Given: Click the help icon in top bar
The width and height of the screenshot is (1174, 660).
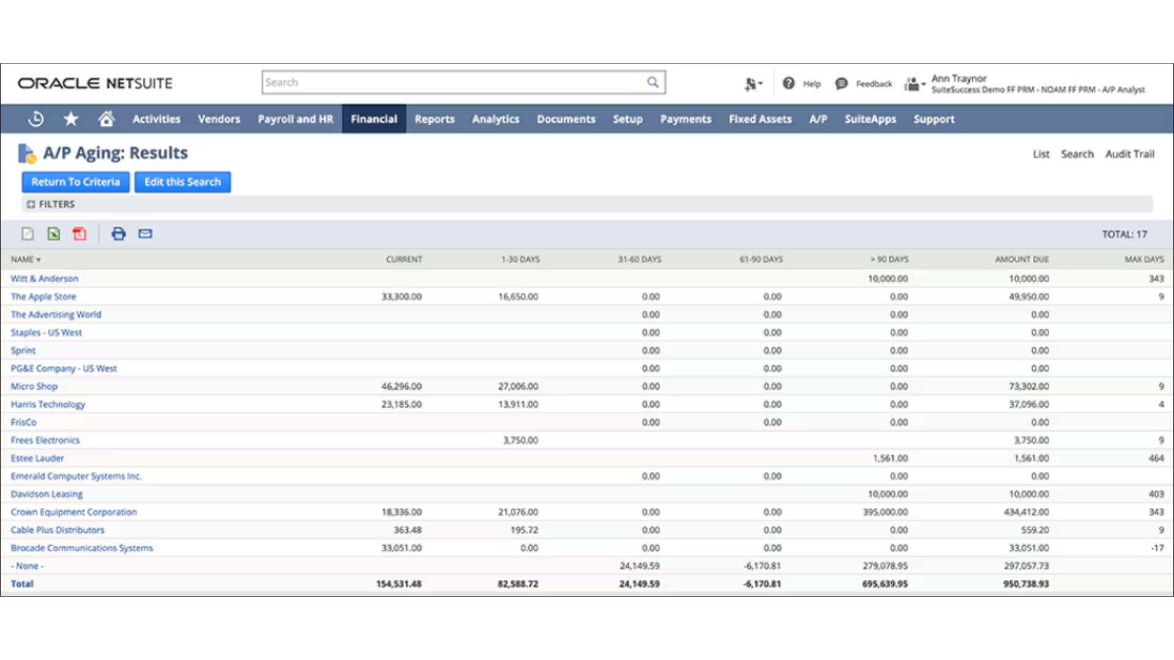Looking at the screenshot, I should [x=789, y=82].
